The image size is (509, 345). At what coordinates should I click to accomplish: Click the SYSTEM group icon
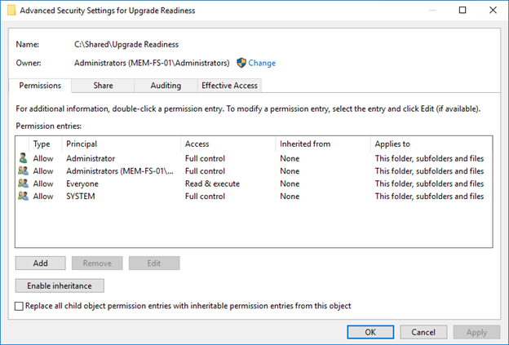[22, 197]
